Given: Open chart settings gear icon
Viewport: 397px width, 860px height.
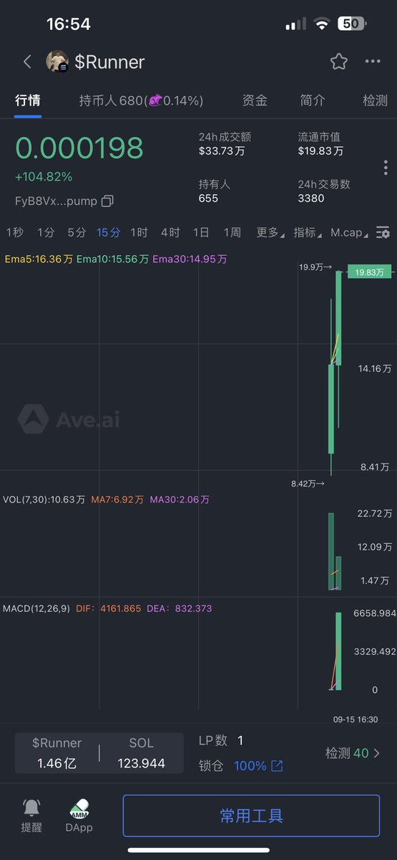Looking at the screenshot, I should click(383, 232).
